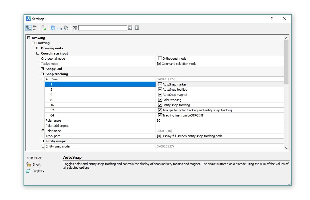Select the Categorized view toolbar icon
The height and width of the screenshot is (200, 310).
pyautogui.click(x=29, y=28)
